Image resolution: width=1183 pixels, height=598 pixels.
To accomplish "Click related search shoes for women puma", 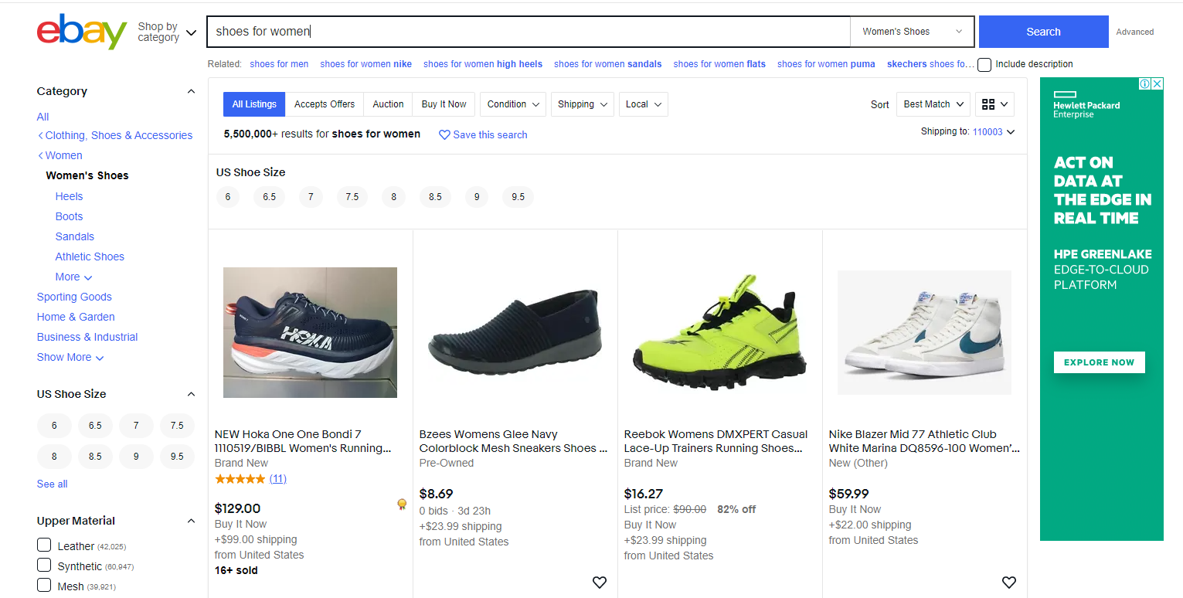I will click(826, 64).
